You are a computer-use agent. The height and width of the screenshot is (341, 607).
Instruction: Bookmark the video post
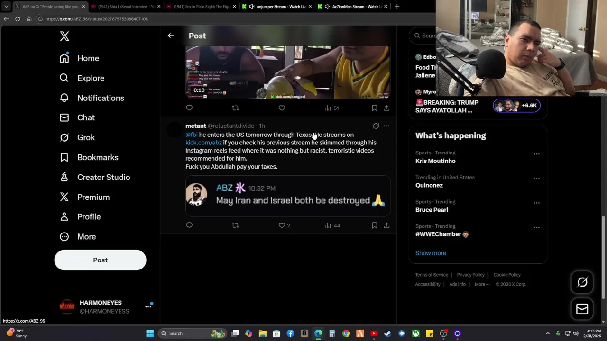pos(374,108)
